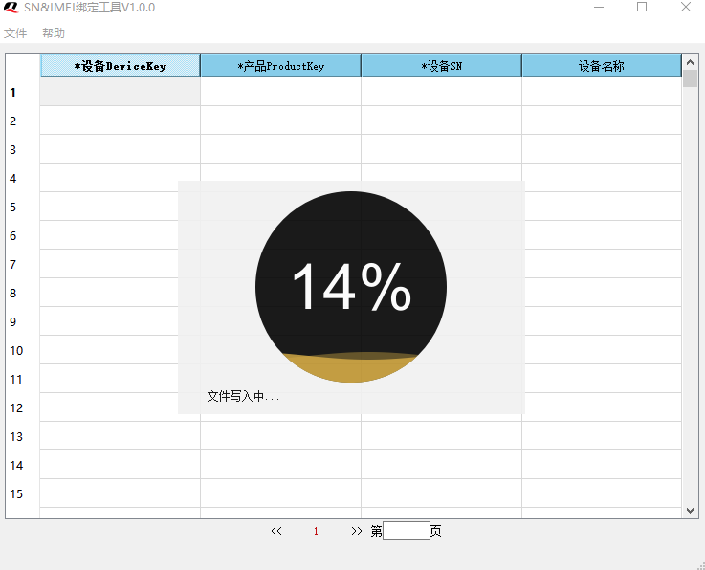Select row header 3
This screenshot has width=705, height=570.
tap(23, 149)
